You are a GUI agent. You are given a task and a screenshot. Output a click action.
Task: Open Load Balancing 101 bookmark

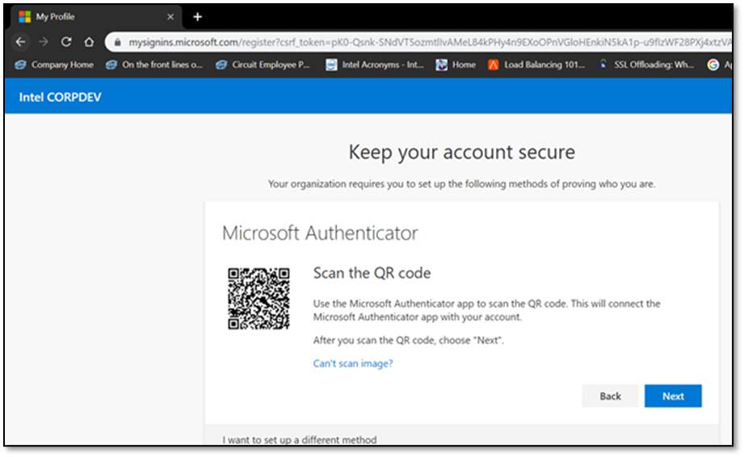point(536,65)
